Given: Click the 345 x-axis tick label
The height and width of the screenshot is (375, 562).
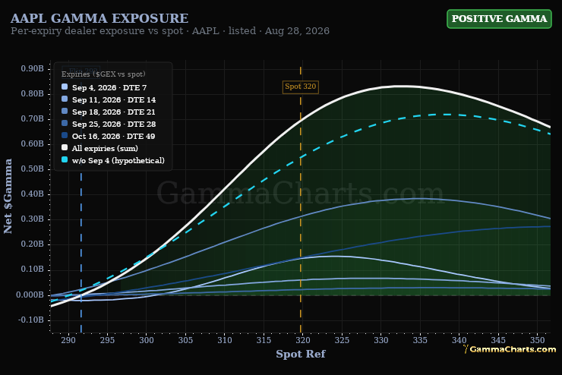Looking at the screenshot, I should (498, 340).
